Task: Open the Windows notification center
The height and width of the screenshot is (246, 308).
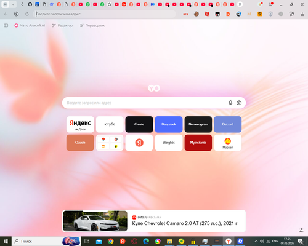Action: click(x=301, y=242)
